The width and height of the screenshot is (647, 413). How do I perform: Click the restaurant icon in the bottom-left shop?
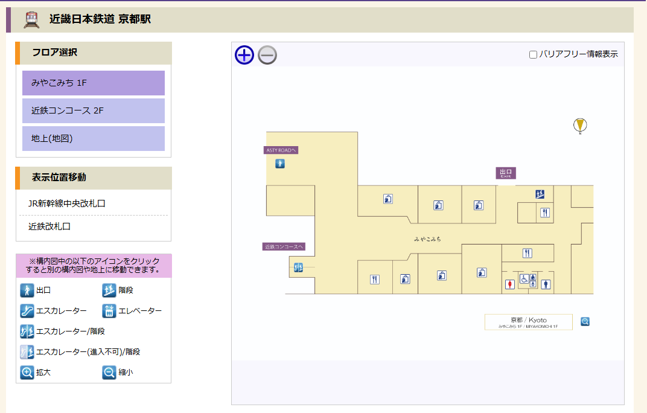375,280
